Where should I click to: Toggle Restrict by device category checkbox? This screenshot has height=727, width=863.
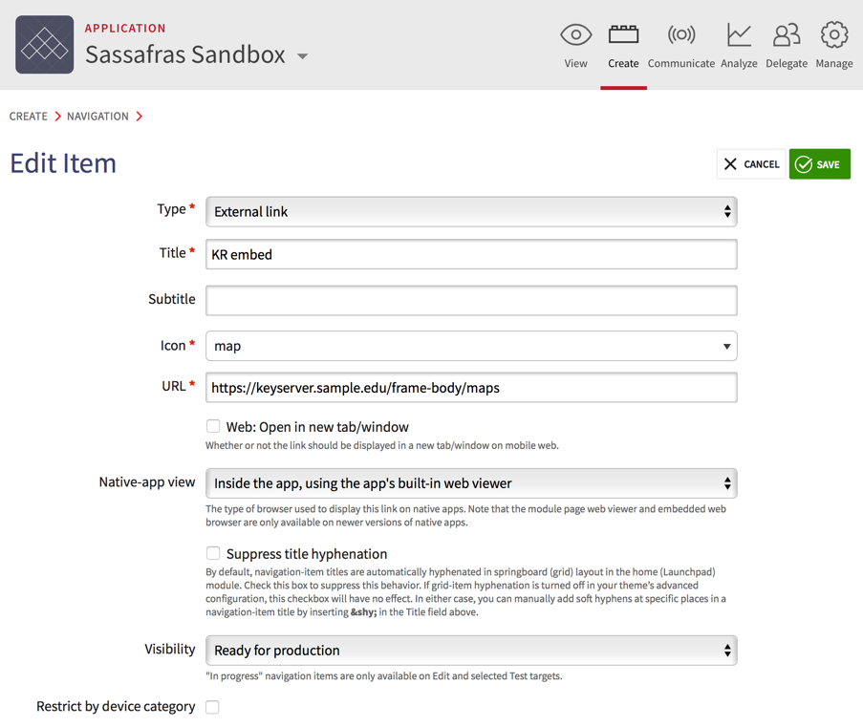[212, 707]
